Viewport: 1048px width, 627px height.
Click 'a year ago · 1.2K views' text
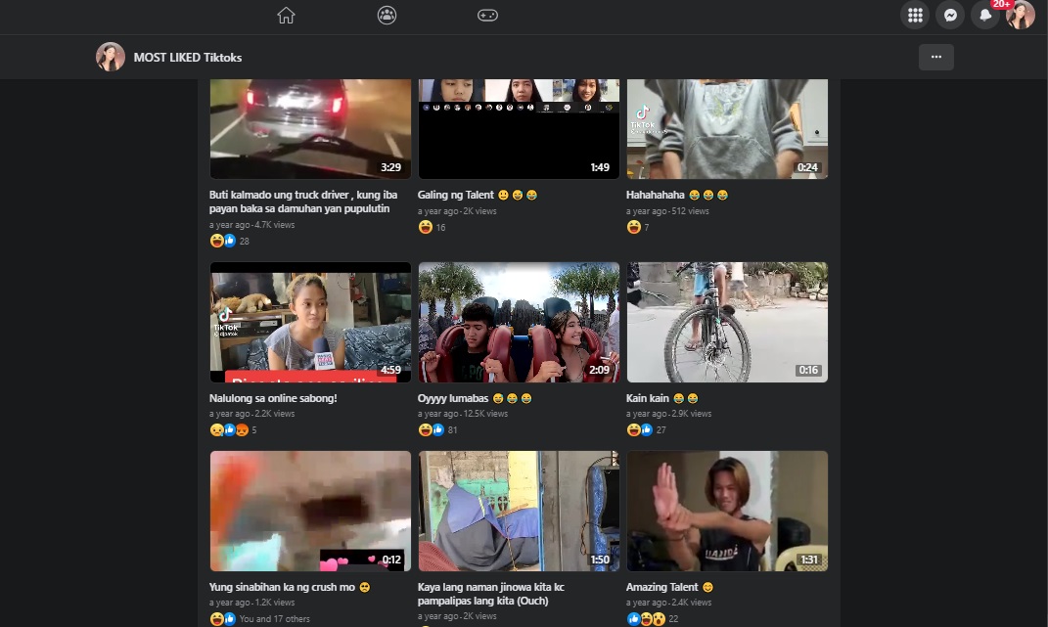pyautogui.click(x=252, y=603)
